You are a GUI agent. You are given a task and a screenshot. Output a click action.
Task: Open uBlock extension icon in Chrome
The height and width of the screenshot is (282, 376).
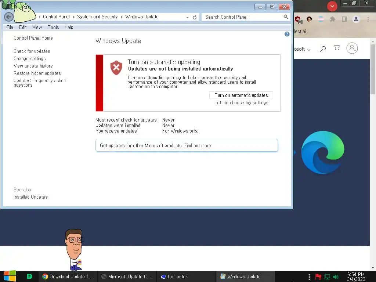coord(298,20)
